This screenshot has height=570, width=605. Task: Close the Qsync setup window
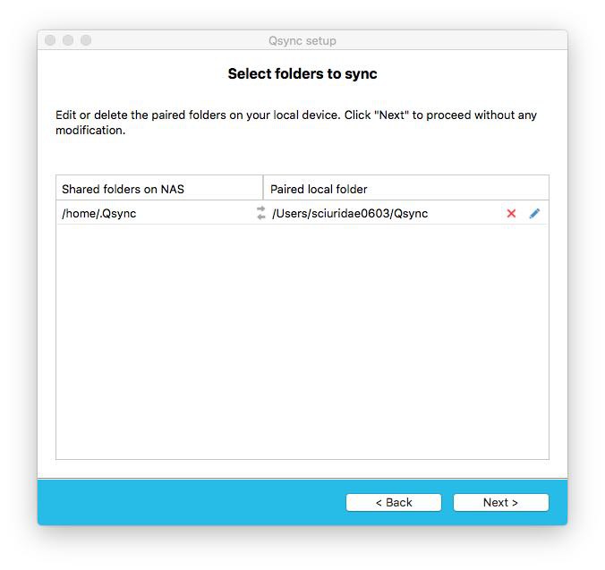pyautogui.click(x=50, y=40)
